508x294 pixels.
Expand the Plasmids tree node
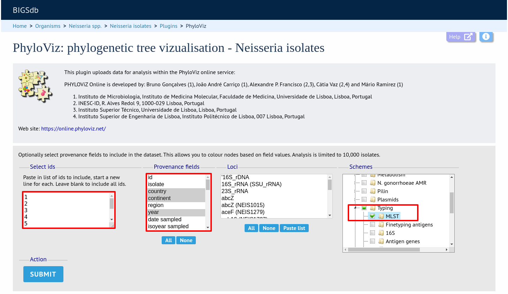(355, 199)
